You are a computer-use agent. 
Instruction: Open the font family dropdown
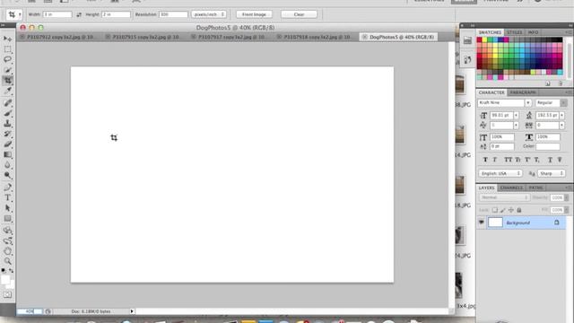528,103
